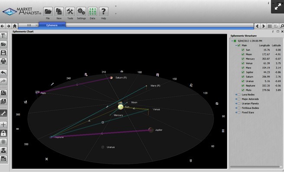Open the Settings gears icon

click(x=81, y=12)
